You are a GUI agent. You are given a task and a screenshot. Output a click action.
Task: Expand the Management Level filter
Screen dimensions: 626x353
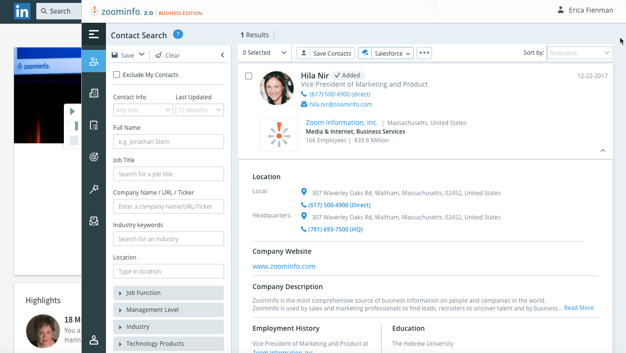click(x=168, y=310)
